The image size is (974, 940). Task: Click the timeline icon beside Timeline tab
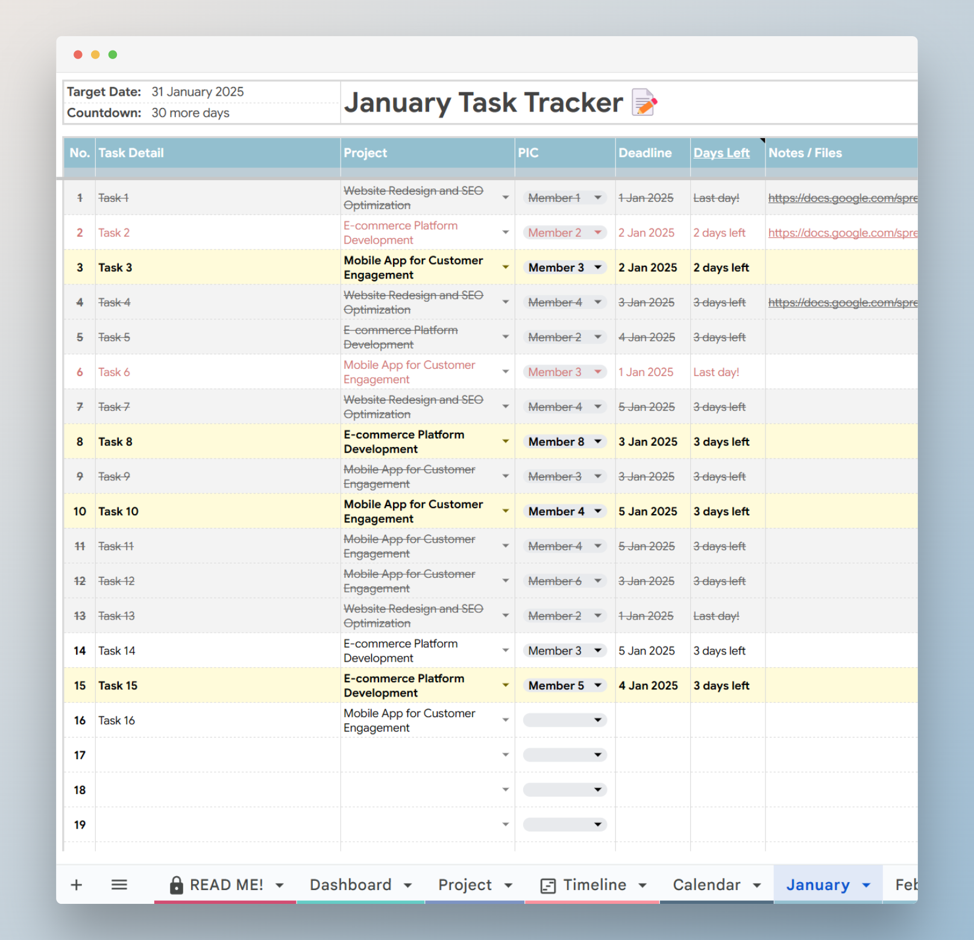pyautogui.click(x=548, y=885)
